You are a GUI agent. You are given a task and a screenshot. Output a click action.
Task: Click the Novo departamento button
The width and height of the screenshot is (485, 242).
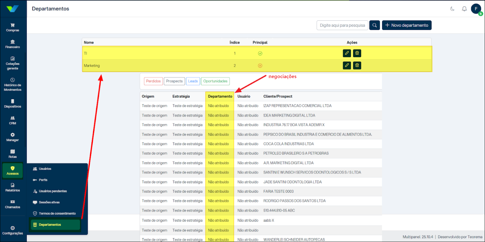point(406,25)
